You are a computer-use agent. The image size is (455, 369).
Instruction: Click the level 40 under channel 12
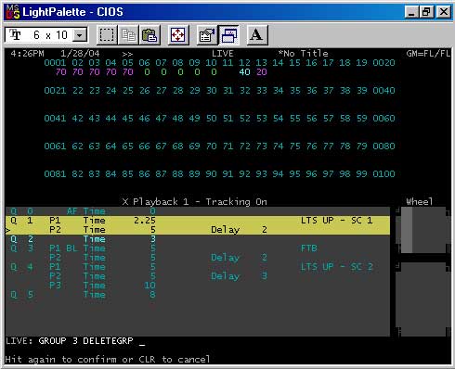pyautogui.click(x=244, y=72)
